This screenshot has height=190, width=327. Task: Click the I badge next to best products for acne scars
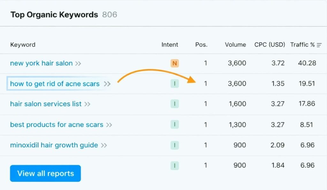[174, 124]
